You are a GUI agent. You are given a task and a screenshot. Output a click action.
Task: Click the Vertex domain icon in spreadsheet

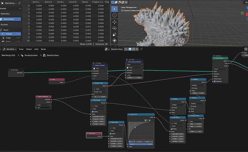[3, 34]
